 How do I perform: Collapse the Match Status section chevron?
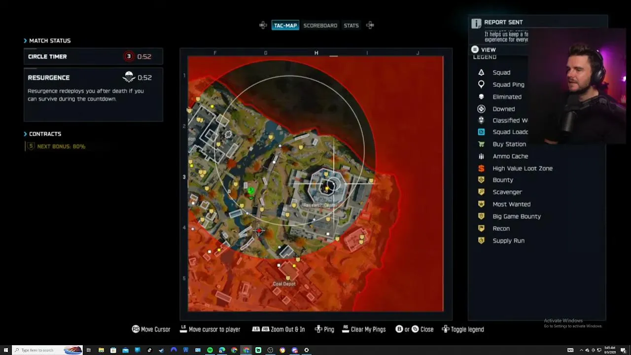(25, 40)
